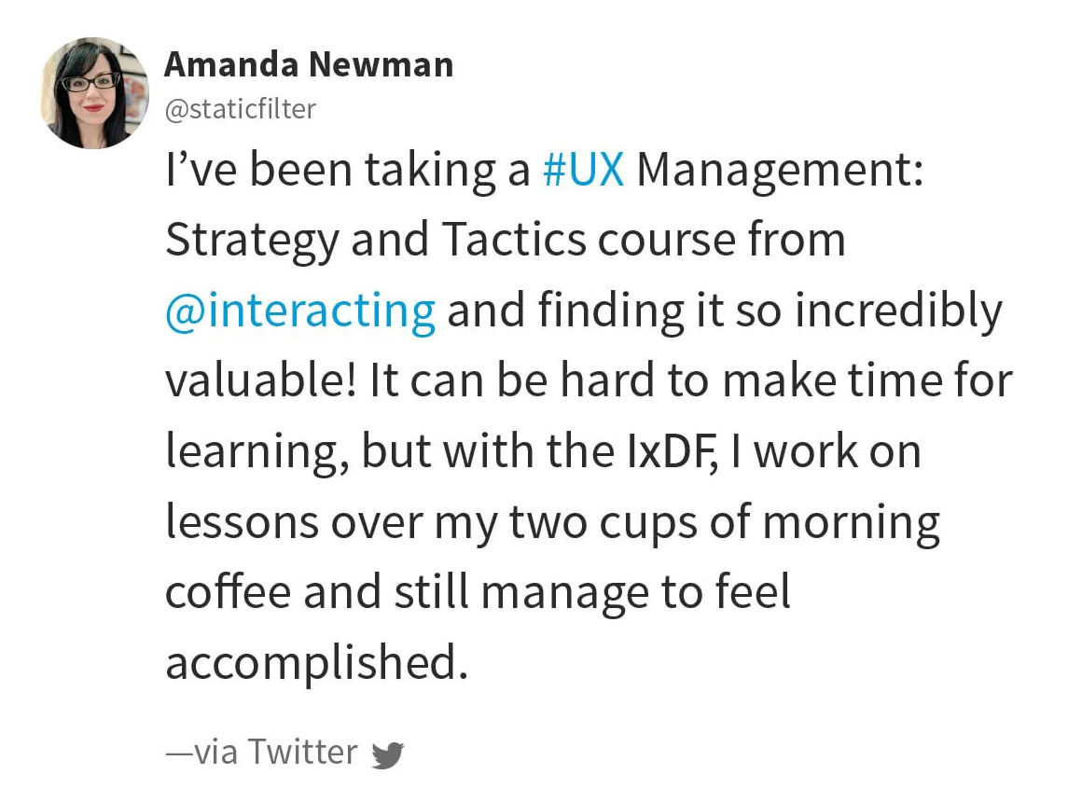The height and width of the screenshot is (802, 1082).
Task: Click the word "coffee" in the tweet
Action: pos(228,592)
